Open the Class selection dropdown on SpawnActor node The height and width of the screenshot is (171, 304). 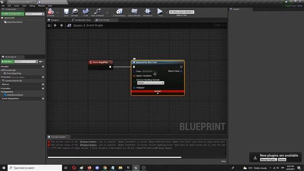(x=147, y=71)
